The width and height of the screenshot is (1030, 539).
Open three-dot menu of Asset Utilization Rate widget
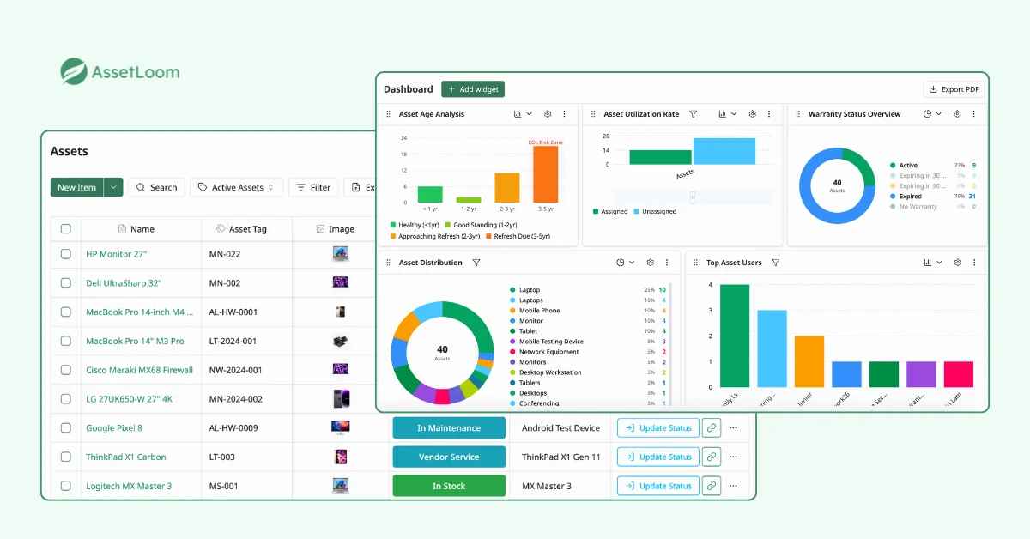click(x=768, y=114)
